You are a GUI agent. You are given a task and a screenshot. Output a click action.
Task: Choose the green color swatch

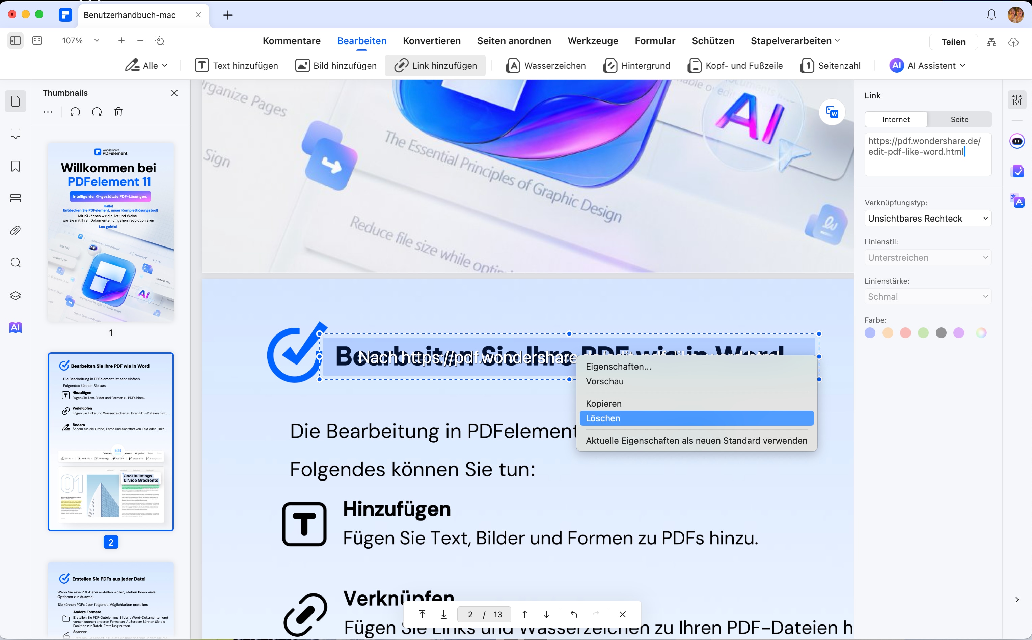click(923, 333)
